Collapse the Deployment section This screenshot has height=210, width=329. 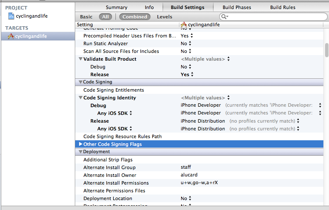(x=80, y=151)
